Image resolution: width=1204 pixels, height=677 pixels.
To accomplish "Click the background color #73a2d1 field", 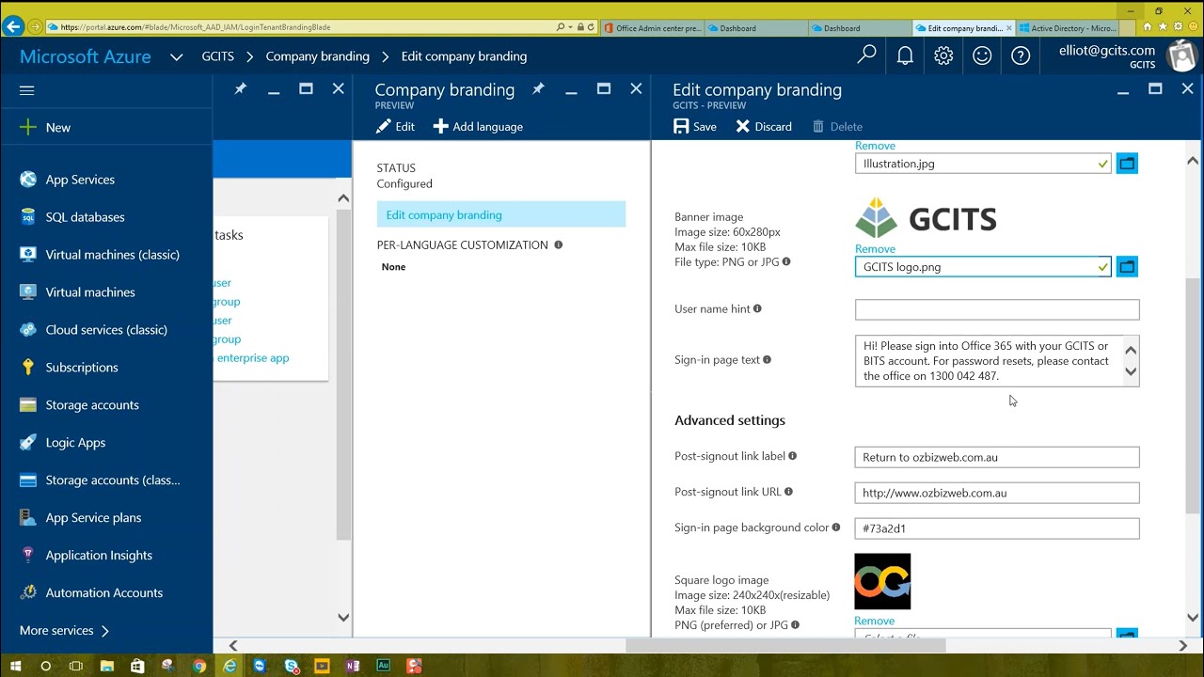I will (997, 528).
